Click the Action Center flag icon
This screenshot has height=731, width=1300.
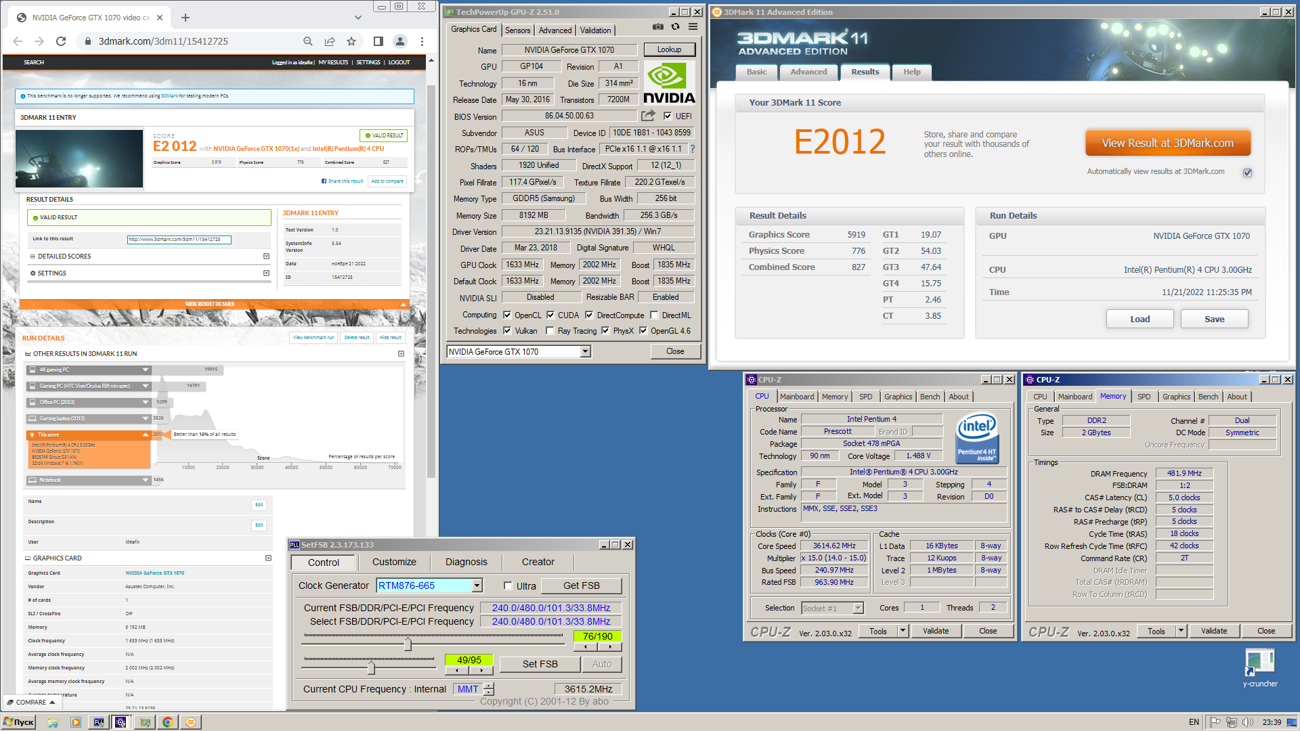1215,722
